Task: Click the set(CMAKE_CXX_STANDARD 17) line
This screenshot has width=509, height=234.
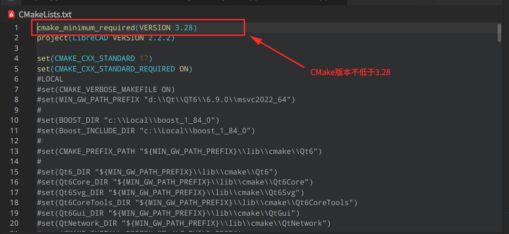Action: (x=95, y=59)
